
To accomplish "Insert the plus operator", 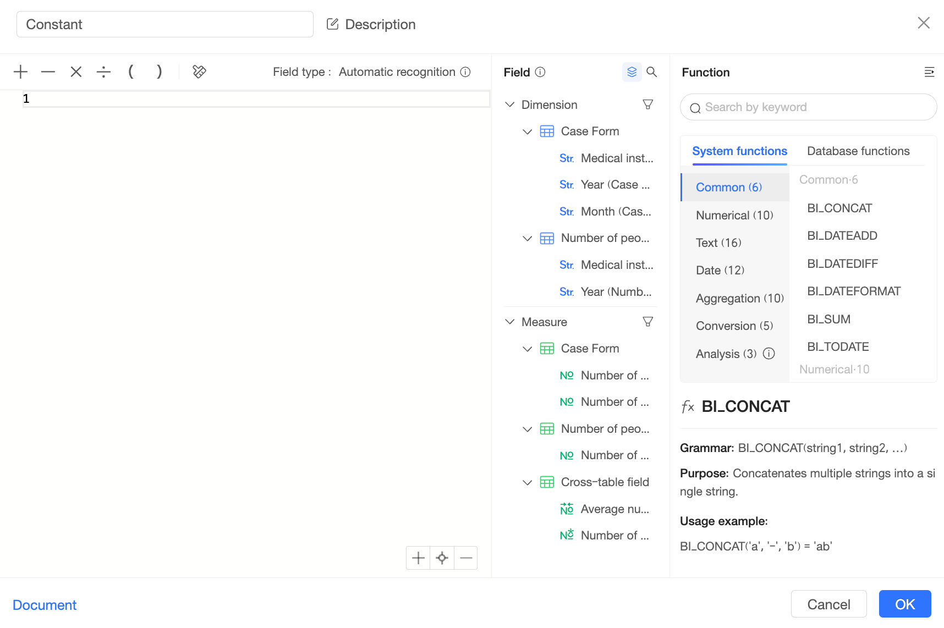I will point(20,71).
